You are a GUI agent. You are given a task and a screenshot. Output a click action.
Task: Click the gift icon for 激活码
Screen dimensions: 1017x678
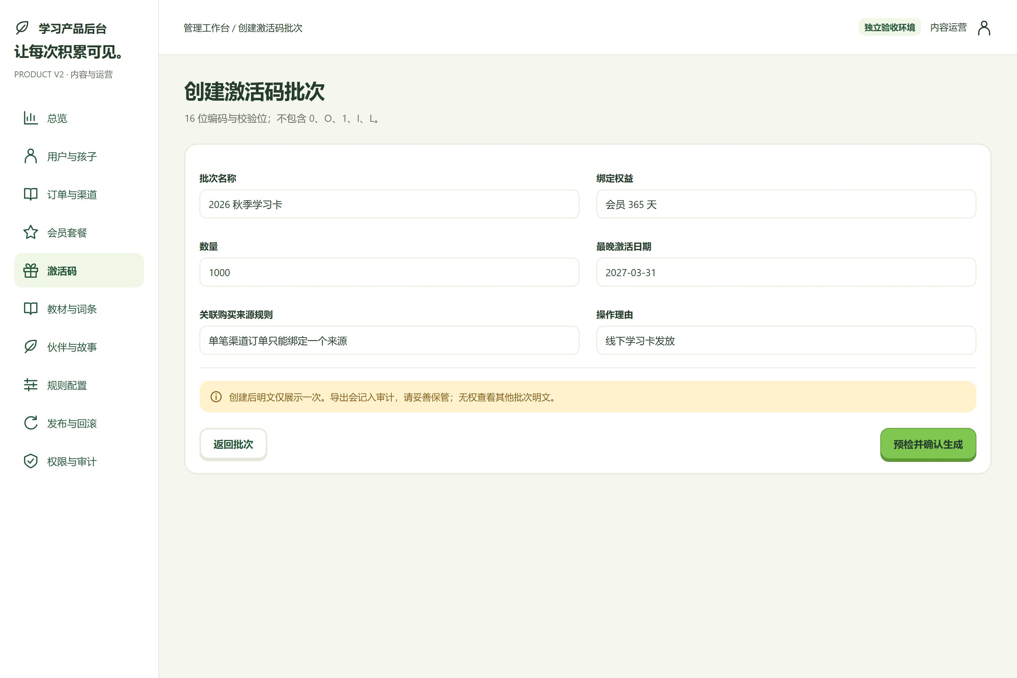coord(31,271)
